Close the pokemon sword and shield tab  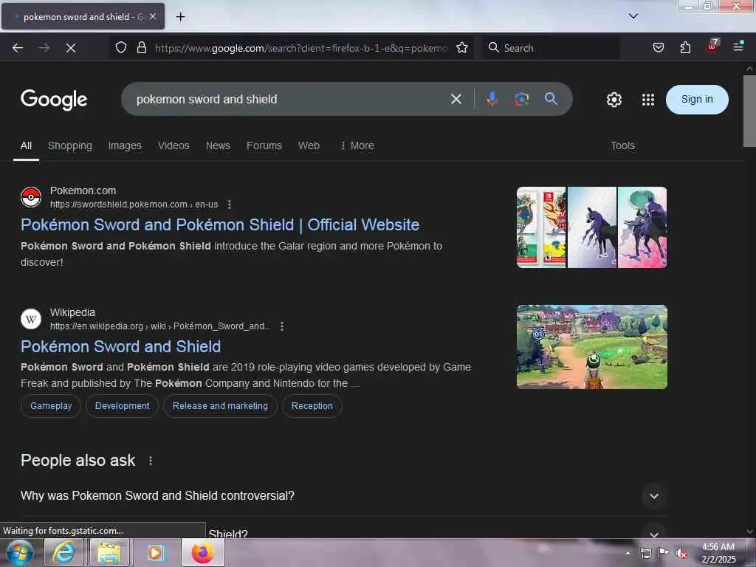[152, 16]
